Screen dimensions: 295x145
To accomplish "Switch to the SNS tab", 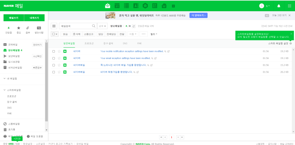I will (125, 43).
